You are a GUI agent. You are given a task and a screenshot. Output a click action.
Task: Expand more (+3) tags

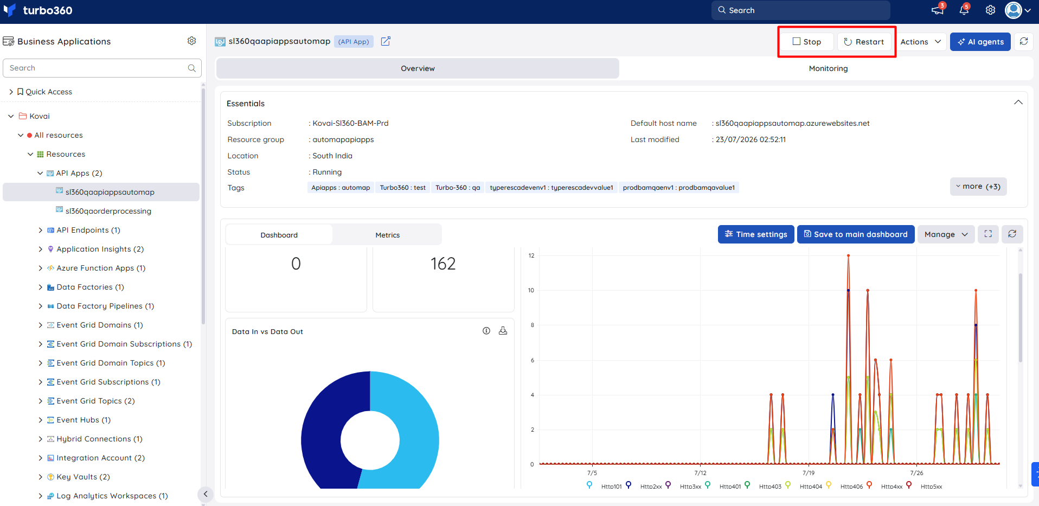[978, 187]
